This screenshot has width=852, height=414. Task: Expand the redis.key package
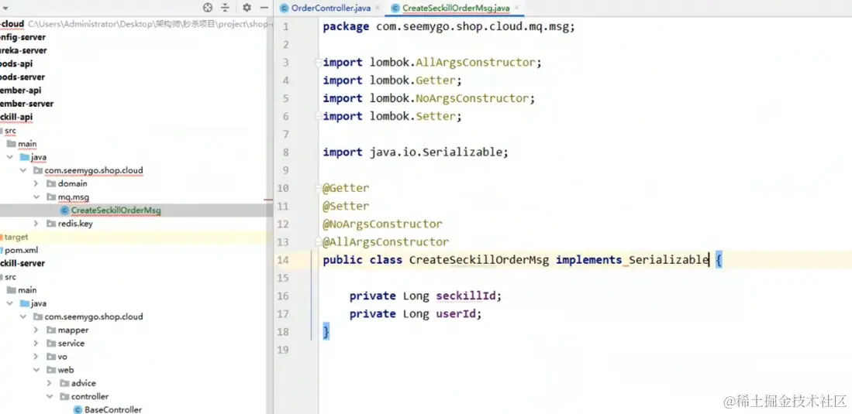pyautogui.click(x=36, y=224)
